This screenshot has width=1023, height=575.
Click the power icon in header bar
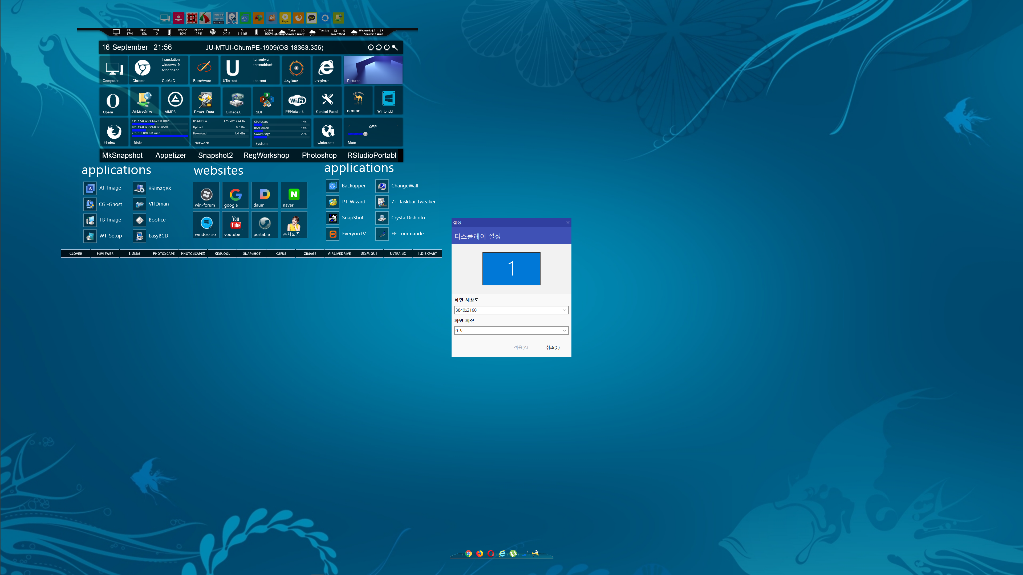(x=387, y=47)
